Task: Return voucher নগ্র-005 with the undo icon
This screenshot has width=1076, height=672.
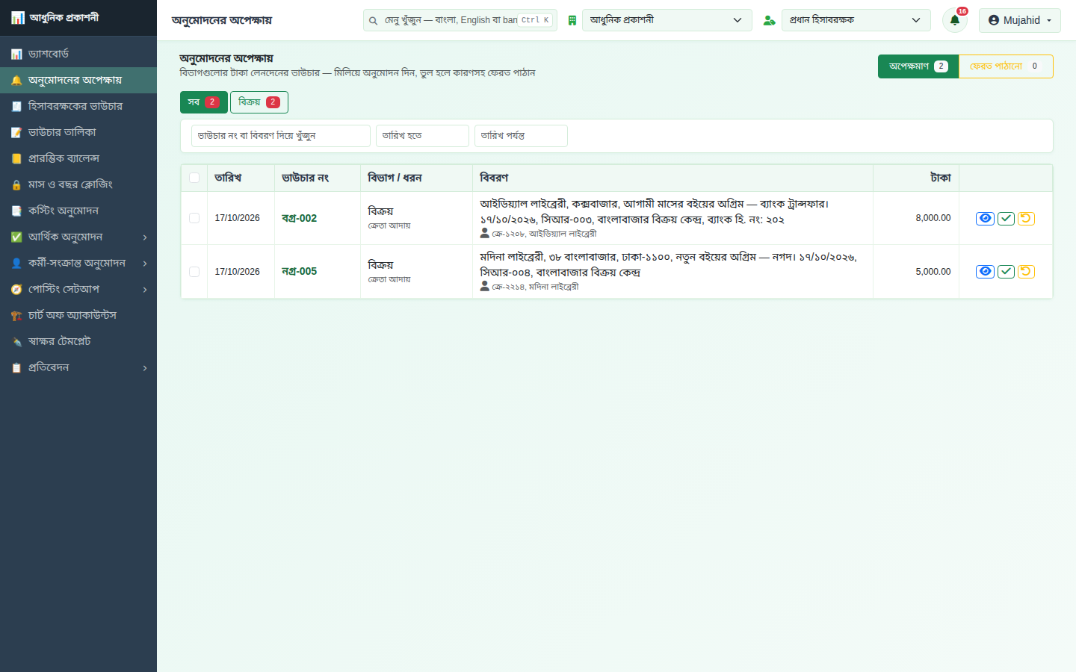Action: (x=1026, y=271)
